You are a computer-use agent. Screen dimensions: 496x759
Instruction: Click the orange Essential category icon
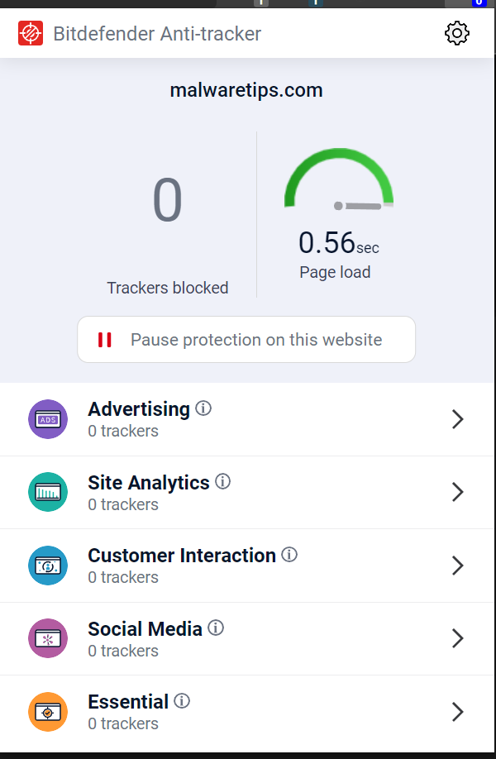click(48, 712)
